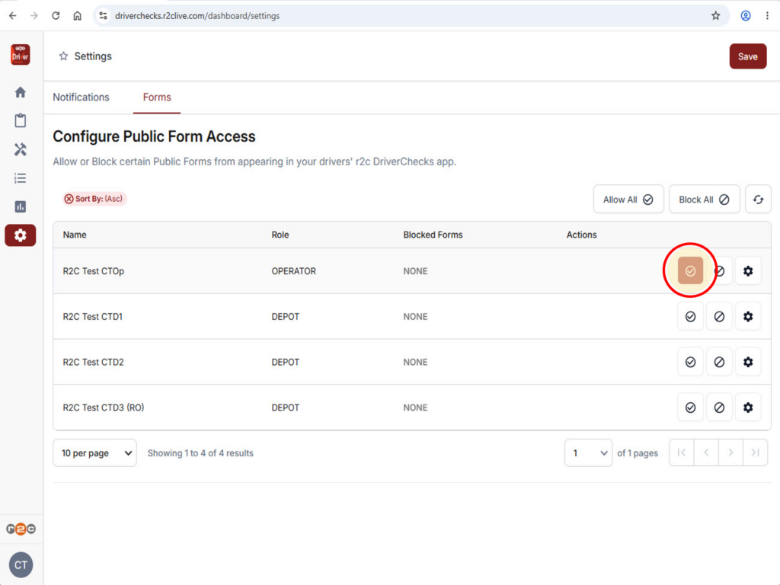Viewport: 780px width, 585px height.
Task: Configure forms for R2C Test CTD1
Action: point(748,316)
